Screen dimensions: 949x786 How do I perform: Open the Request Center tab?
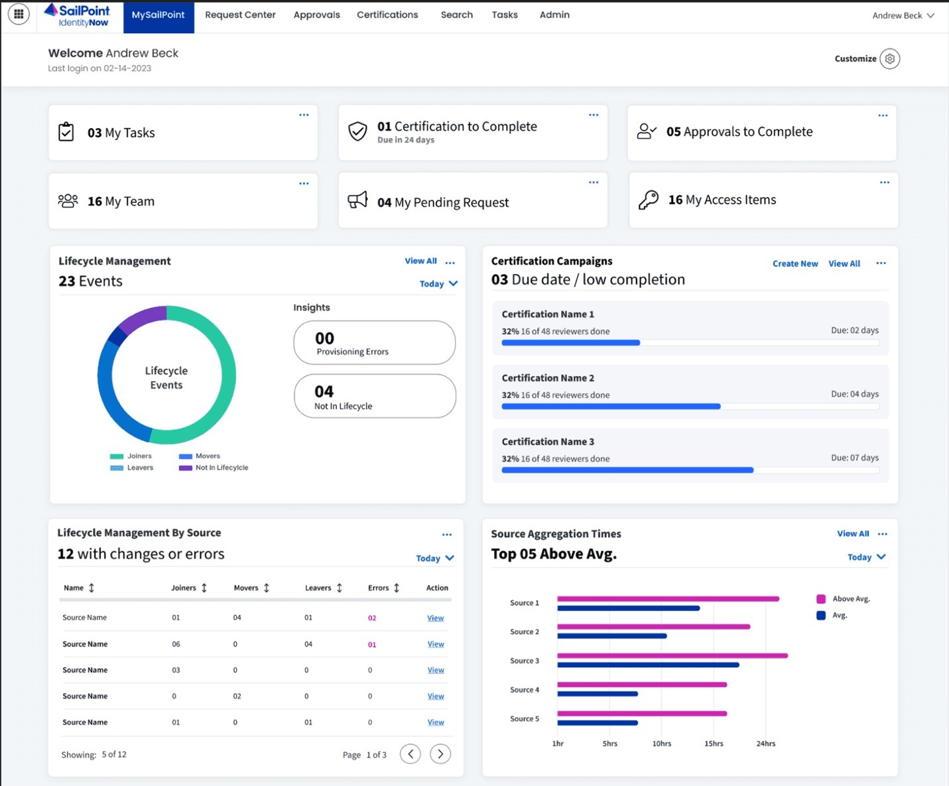click(240, 15)
